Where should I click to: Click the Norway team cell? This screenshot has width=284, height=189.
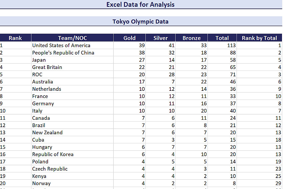41,183
